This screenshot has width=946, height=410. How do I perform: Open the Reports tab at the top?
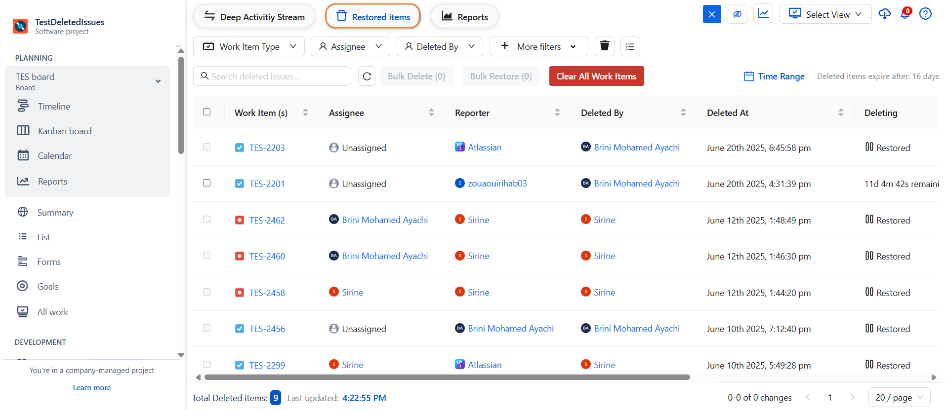pos(464,17)
